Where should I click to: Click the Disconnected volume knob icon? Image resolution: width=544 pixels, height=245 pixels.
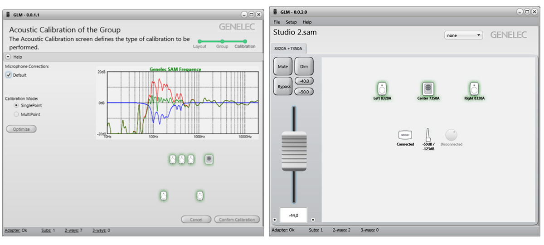click(x=451, y=135)
